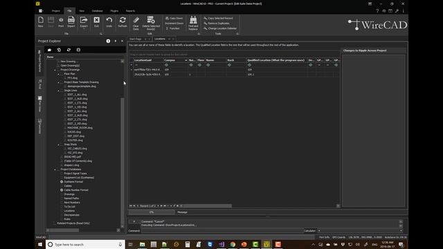The height and width of the screenshot is (249, 443).
Task: Click the folder icon in Project Explorer toolbar
Action: (x=49, y=50)
